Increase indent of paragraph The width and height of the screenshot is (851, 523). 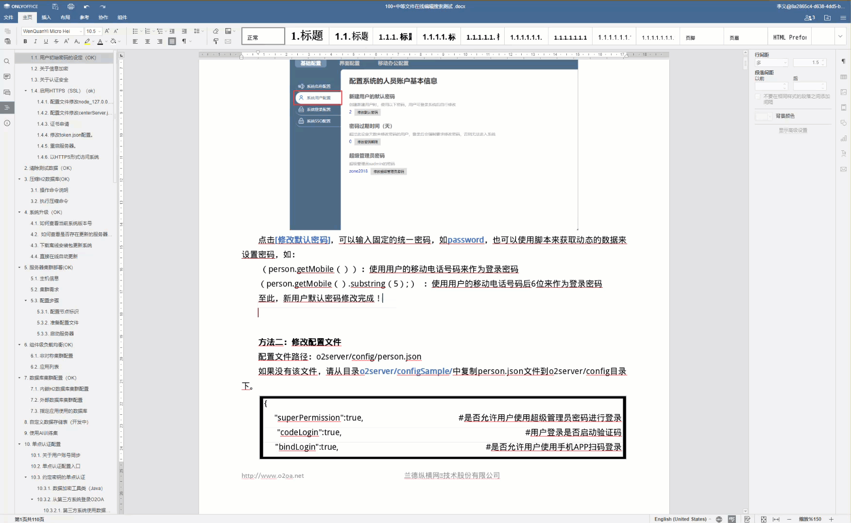[x=184, y=31]
